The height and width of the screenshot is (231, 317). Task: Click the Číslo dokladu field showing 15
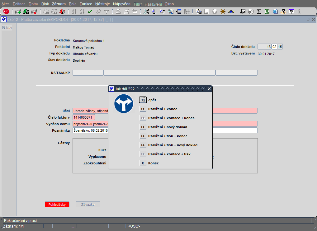point(280,47)
